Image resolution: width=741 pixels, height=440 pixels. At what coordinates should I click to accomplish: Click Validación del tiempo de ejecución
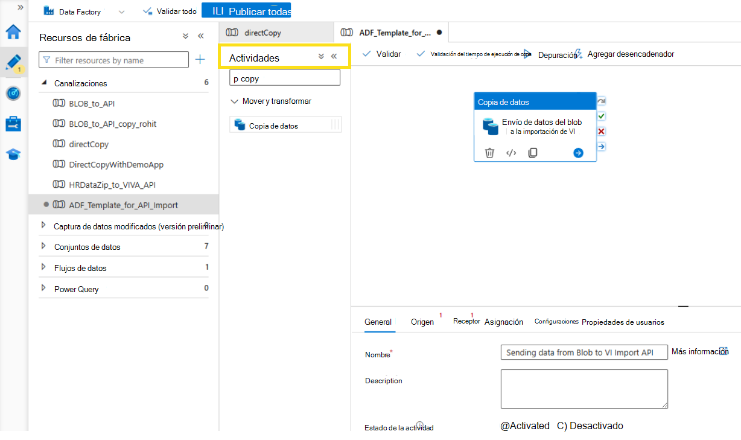pos(474,54)
